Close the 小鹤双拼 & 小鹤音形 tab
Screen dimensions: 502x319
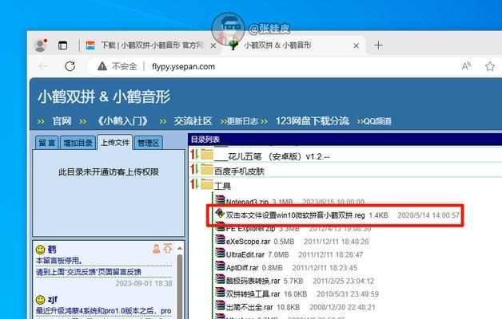pos(356,46)
